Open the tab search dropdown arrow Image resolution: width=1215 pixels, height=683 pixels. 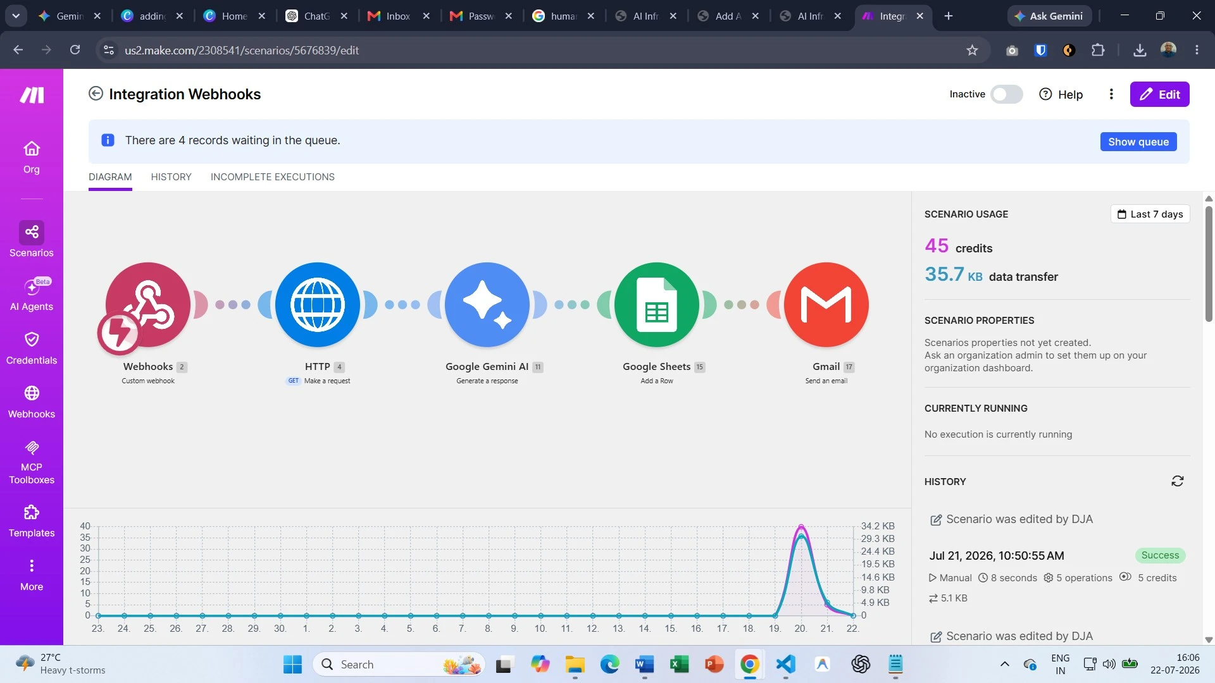pos(16,16)
